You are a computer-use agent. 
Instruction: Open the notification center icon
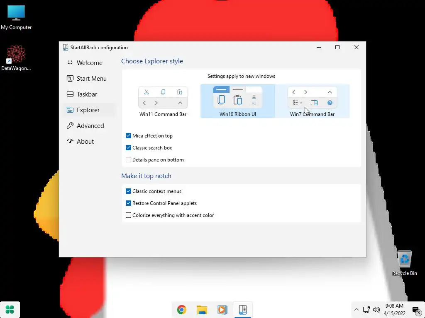point(416,311)
